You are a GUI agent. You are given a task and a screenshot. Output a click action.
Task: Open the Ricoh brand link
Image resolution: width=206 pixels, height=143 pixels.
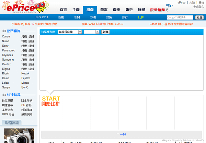click(x=5, y=73)
